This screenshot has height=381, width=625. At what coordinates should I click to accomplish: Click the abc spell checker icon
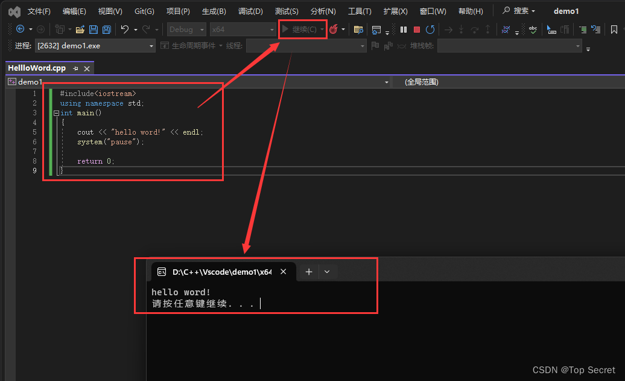click(533, 30)
